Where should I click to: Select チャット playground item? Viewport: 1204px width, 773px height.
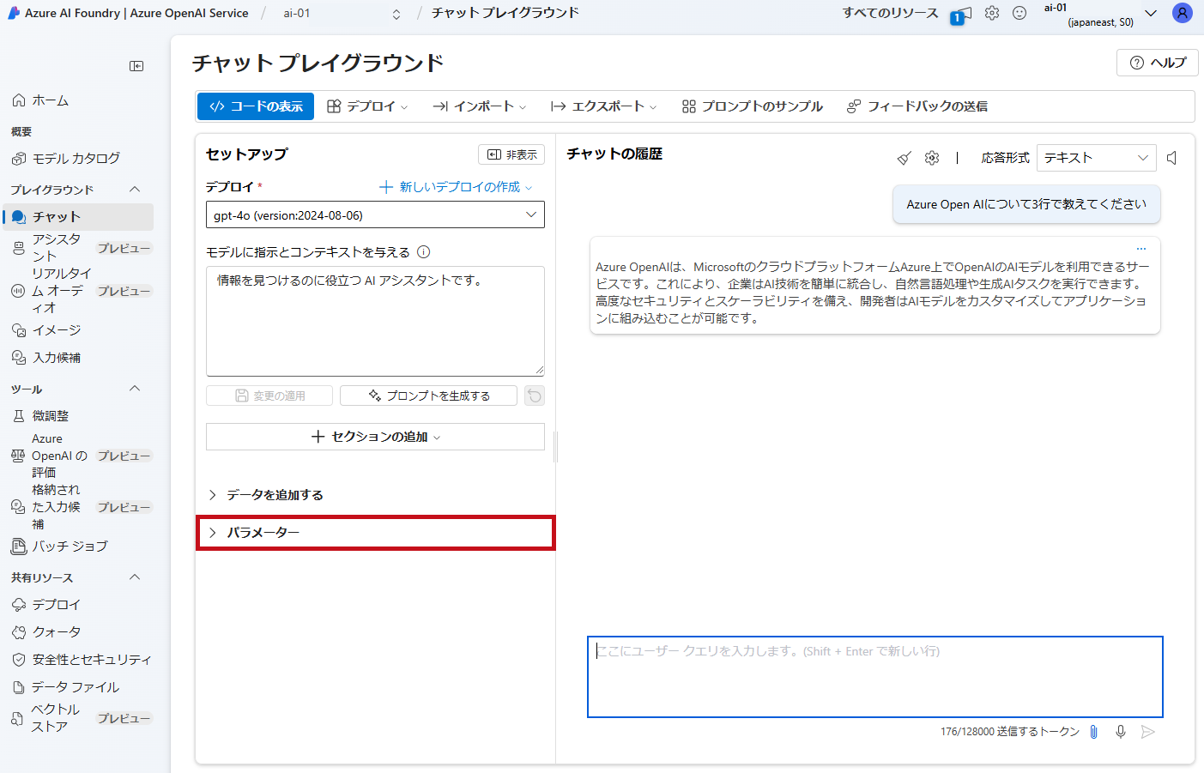77,217
